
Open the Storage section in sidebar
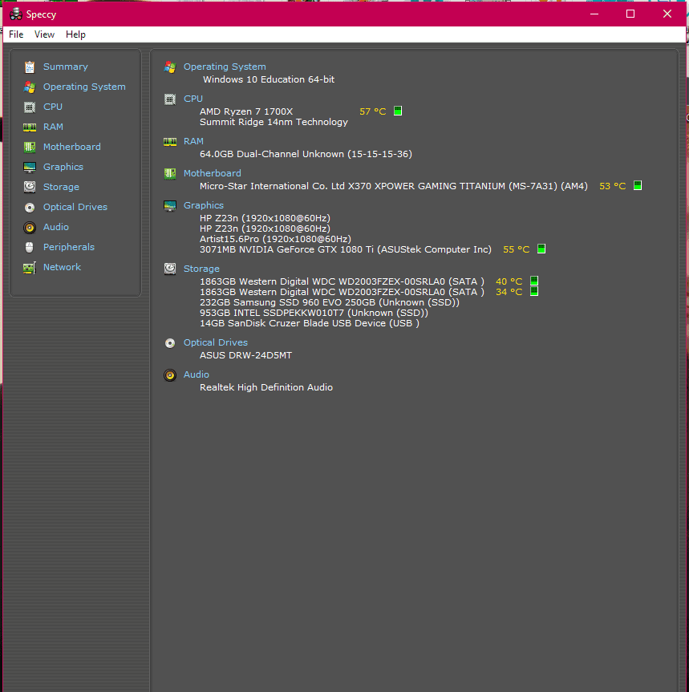(x=61, y=187)
